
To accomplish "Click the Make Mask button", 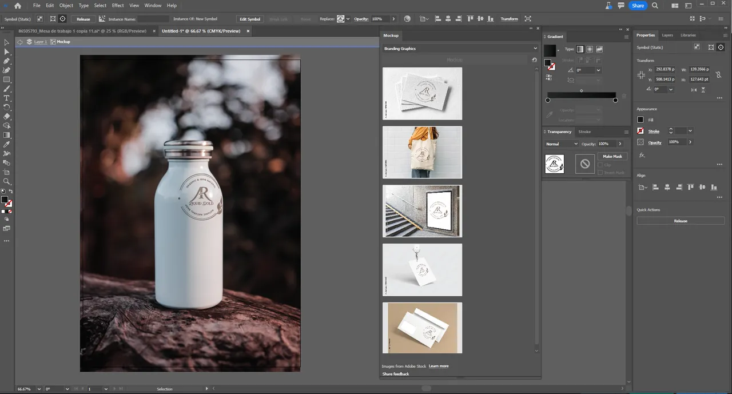I will [612, 156].
